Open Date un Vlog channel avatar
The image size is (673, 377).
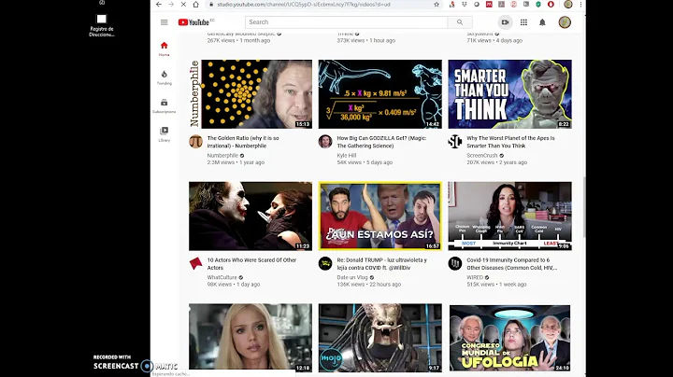click(325, 263)
